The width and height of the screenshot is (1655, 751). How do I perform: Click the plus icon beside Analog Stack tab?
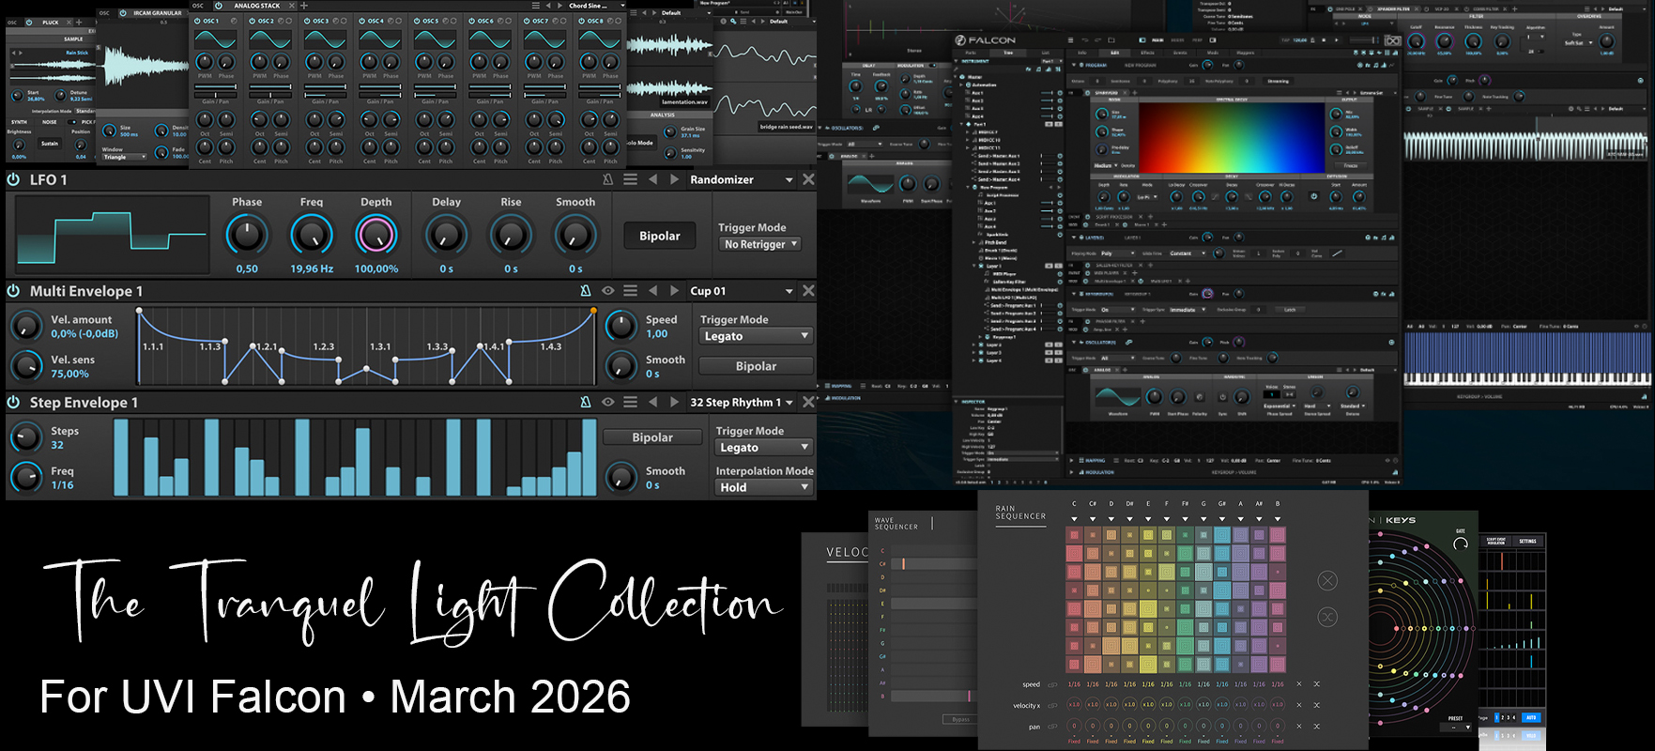(x=303, y=6)
